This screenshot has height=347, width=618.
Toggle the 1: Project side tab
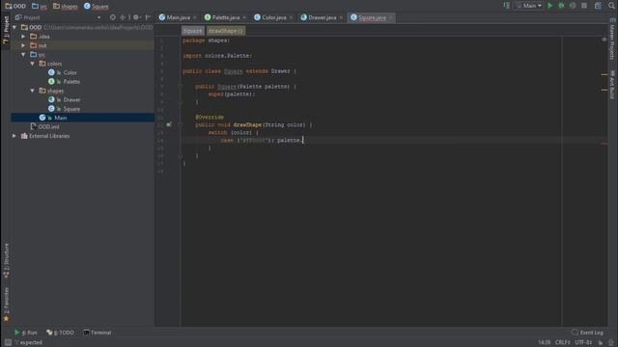6,30
